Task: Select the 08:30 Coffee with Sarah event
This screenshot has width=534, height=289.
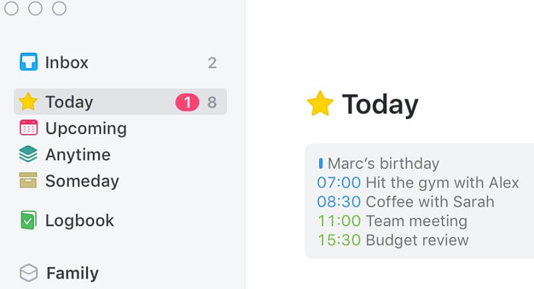Action: (x=405, y=202)
